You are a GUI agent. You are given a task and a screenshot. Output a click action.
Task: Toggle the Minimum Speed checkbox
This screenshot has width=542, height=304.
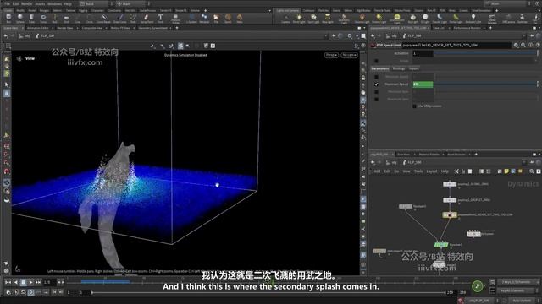[376, 77]
